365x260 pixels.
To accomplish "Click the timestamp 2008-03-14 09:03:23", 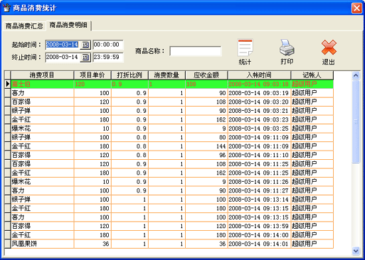I will [259, 119].
